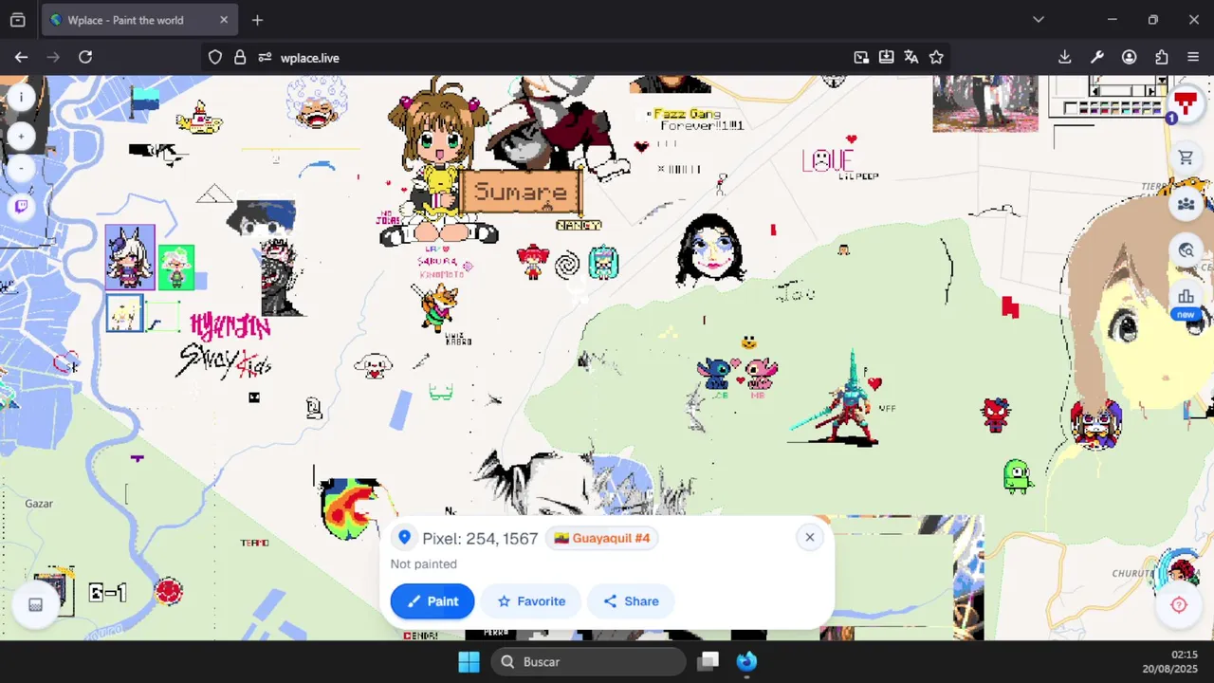Open the Guayaquil #4 region tag
This screenshot has width=1214, height=683.
[602, 538]
